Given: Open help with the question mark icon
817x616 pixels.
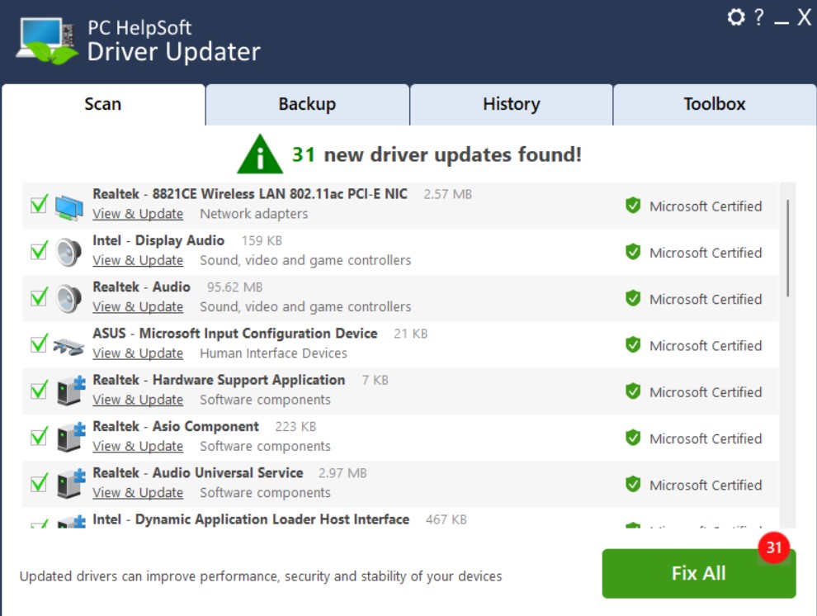Looking at the screenshot, I should point(759,17).
